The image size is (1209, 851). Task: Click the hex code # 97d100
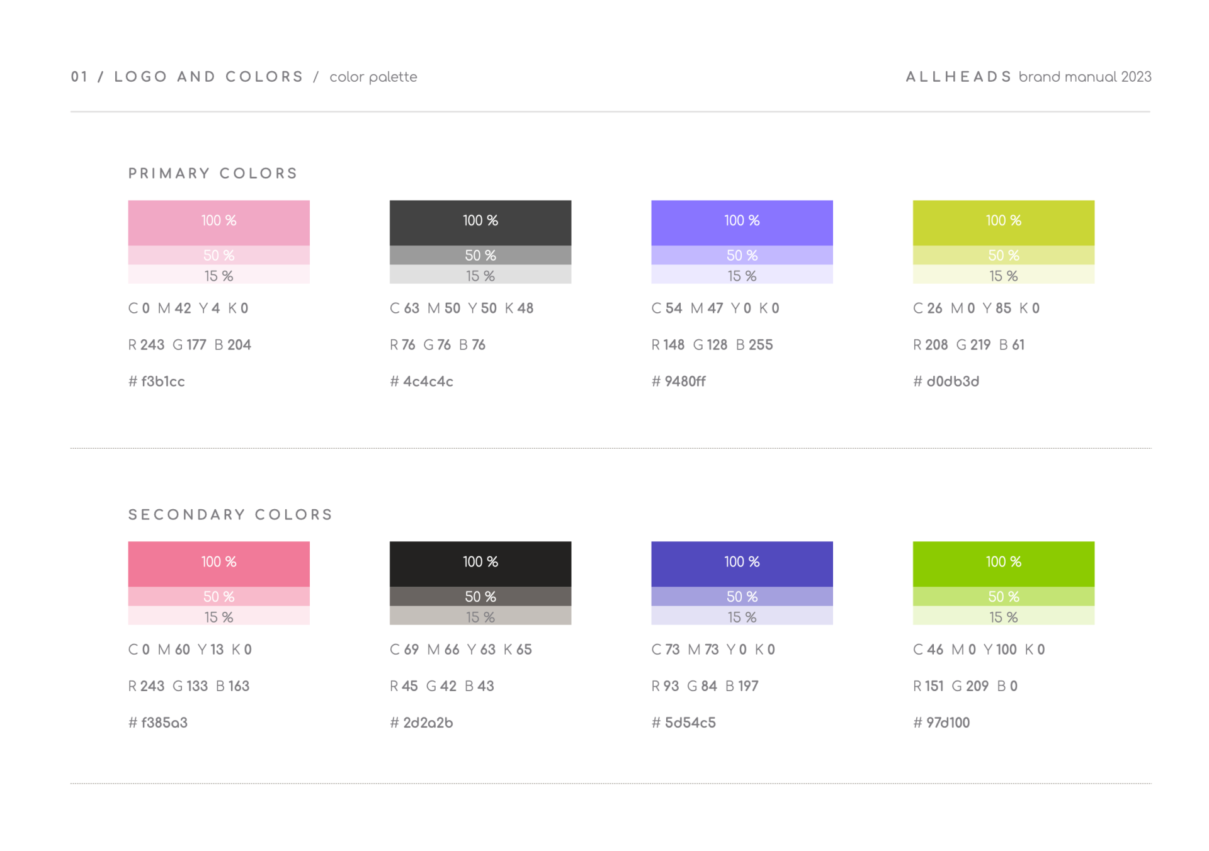point(941,723)
